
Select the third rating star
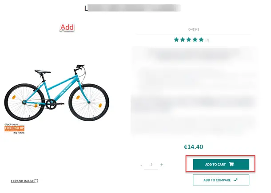pos(189,39)
